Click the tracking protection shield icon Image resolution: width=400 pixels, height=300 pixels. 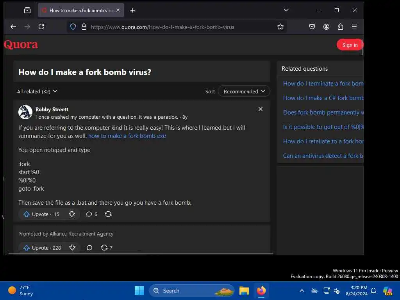pyautogui.click(x=73, y=27)
